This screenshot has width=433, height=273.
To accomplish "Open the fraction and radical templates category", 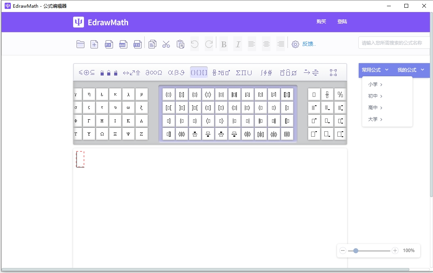I will 221,73.
